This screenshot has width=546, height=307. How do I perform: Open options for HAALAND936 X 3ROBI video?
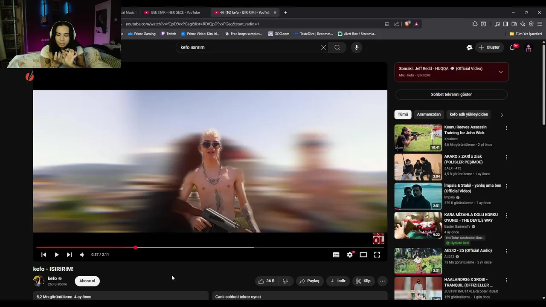click(x=506, y=281)
